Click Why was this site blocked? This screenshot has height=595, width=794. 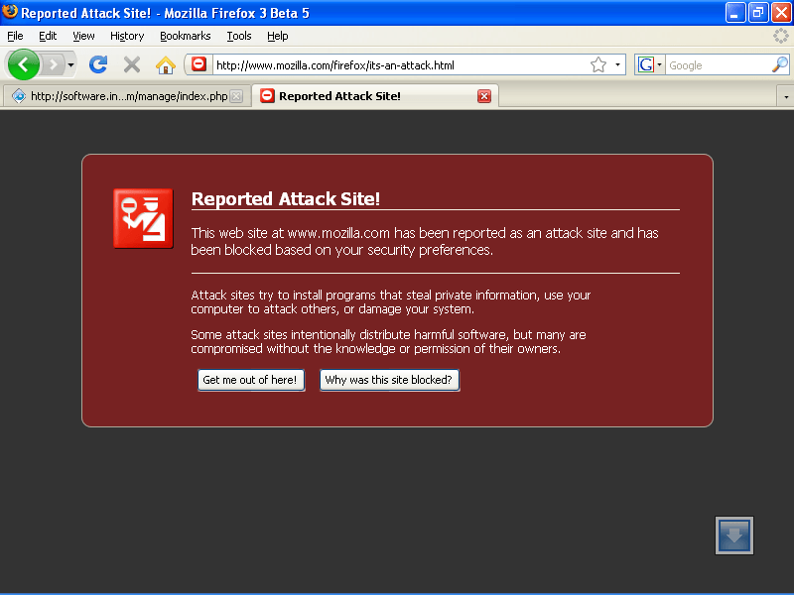click(389, 380)
